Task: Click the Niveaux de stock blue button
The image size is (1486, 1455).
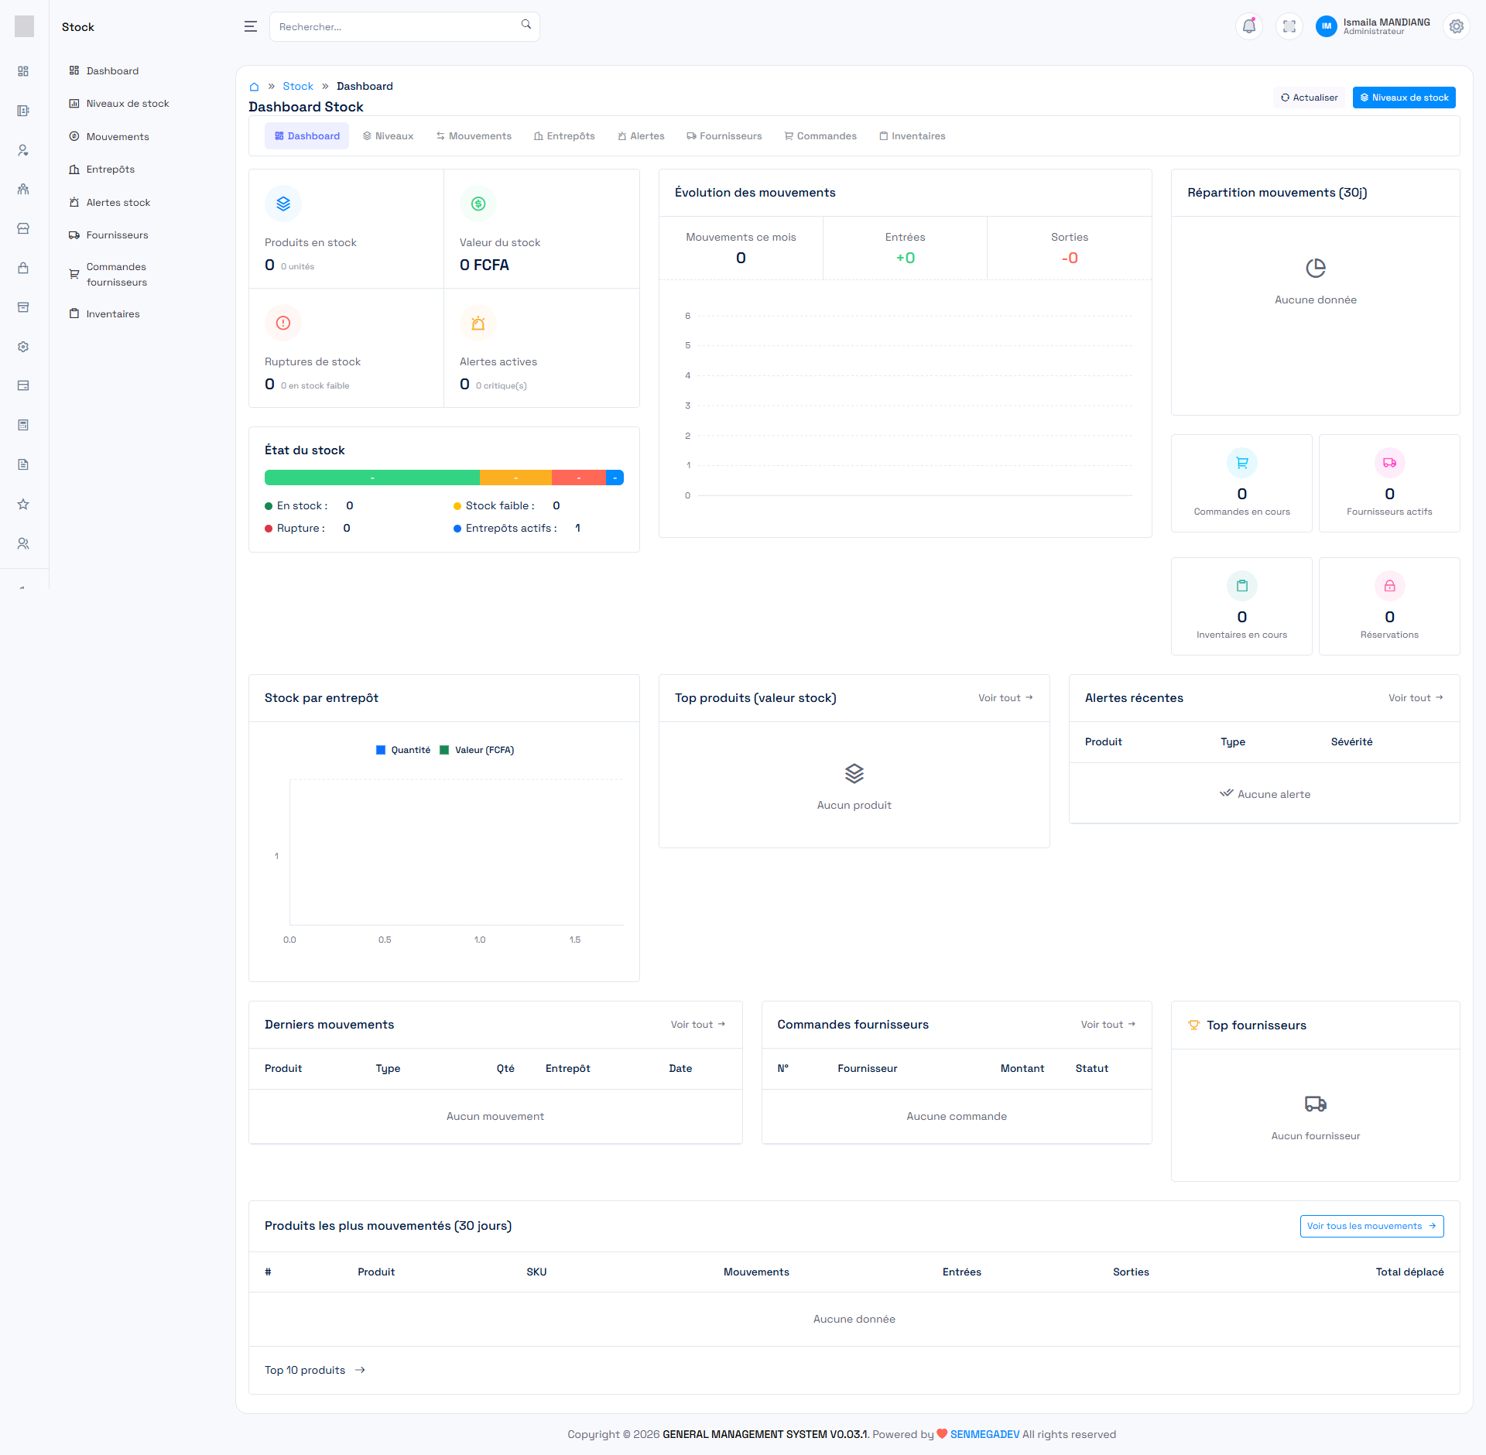Action: [x=1404, y=98]
